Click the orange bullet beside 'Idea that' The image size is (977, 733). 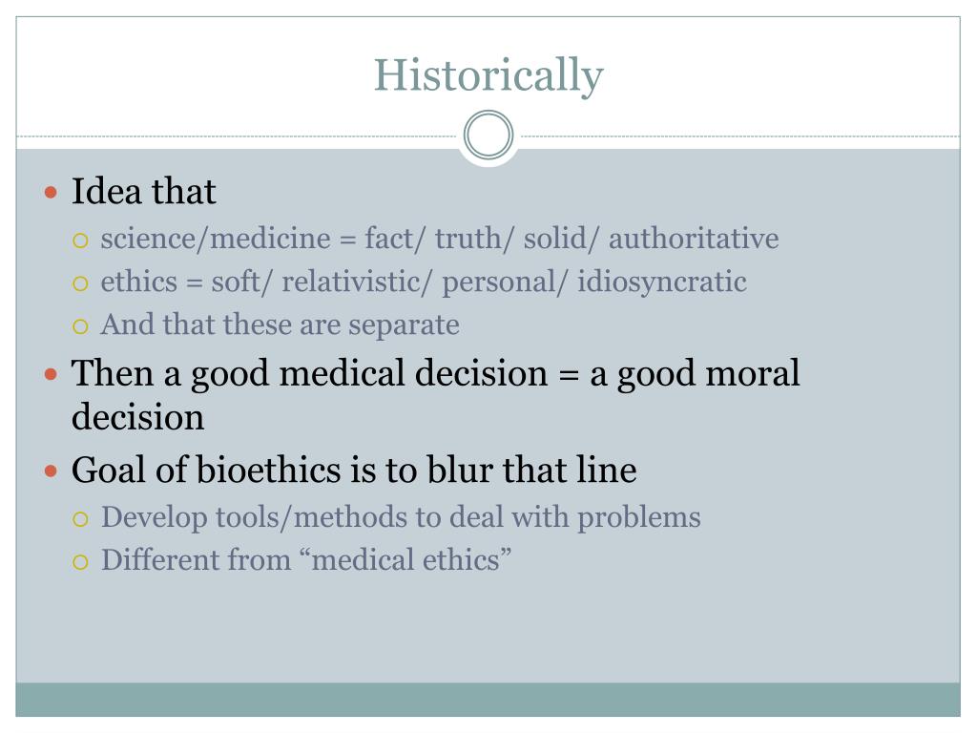[x=52, y=192]
